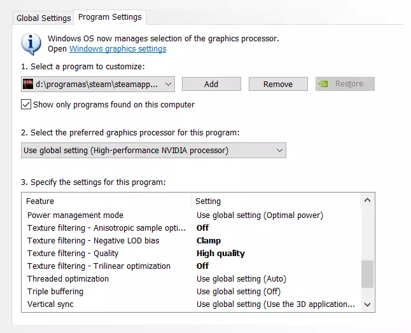The height and width of the screenshot is (333, 411).
Task: Select the Program Settings tab
Action: coord(110,17)
